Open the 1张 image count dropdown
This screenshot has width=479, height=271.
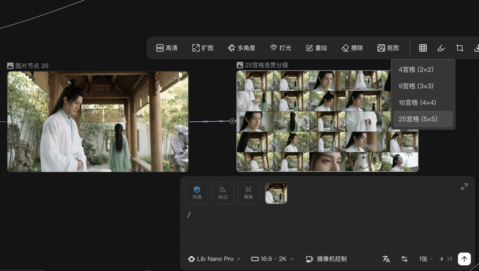(x=426, y=259)
